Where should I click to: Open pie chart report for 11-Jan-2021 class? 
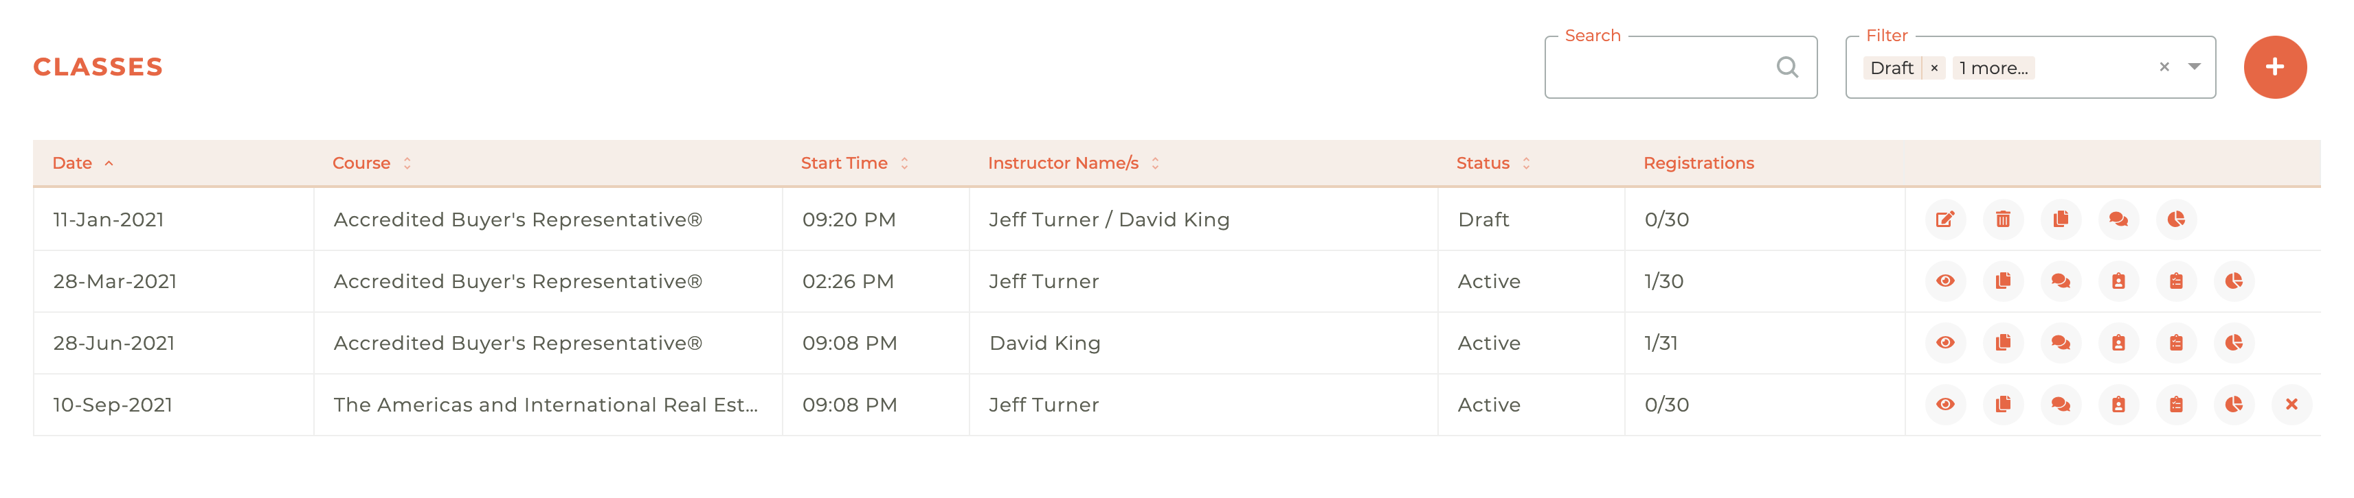[2176, 219]
